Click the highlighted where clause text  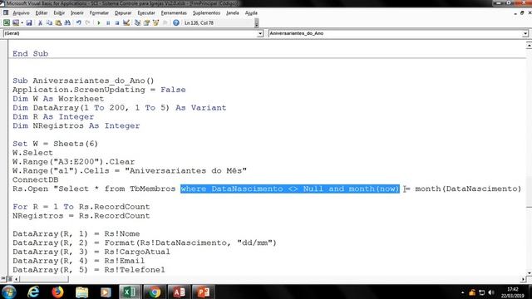point(290,189)
